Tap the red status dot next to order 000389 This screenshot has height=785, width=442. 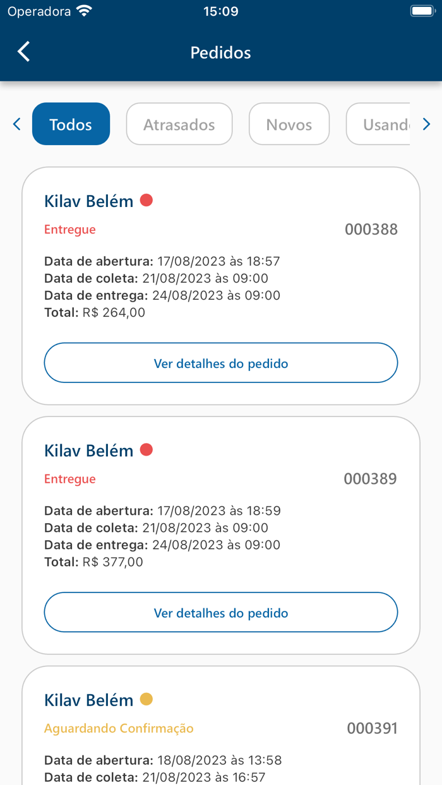coord(147,450)
